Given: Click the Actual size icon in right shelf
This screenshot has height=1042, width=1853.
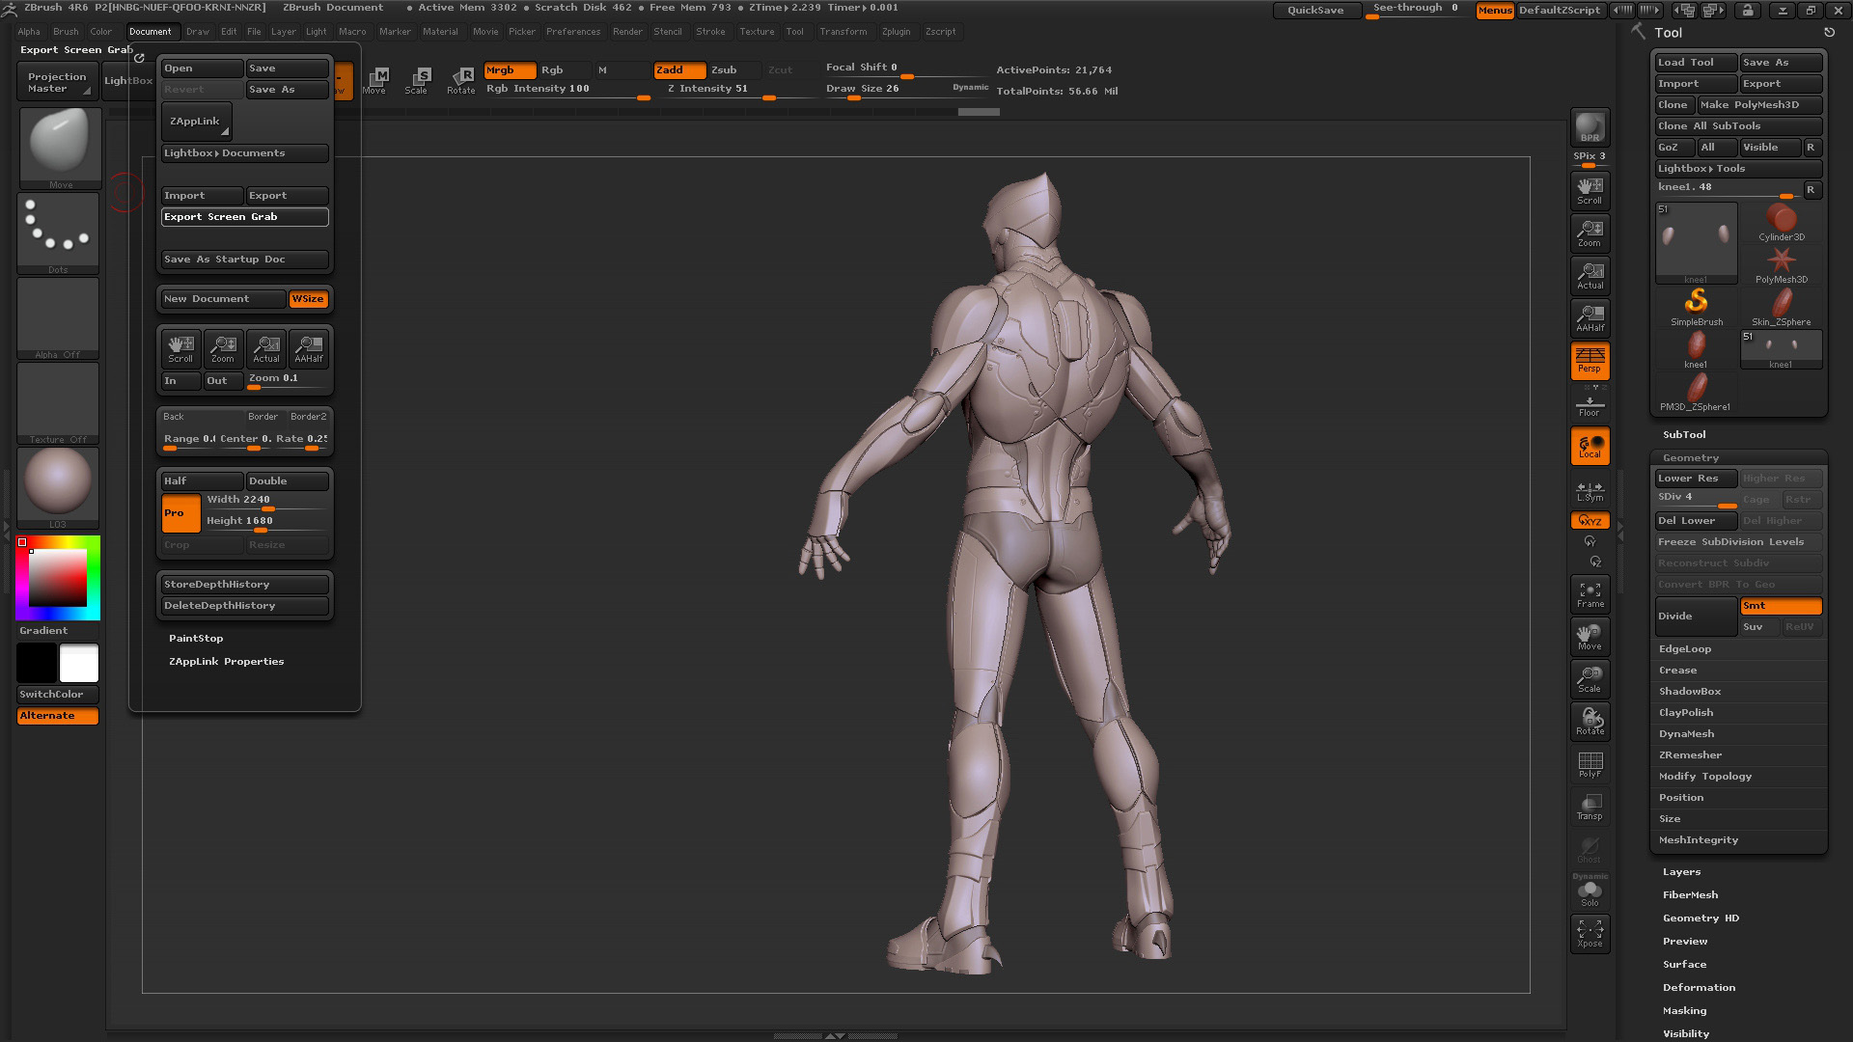Looking at the screenshot, I should point(1590,275).
